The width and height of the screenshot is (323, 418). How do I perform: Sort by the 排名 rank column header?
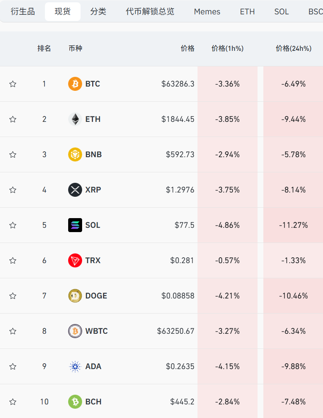click(x=44, y=49)
